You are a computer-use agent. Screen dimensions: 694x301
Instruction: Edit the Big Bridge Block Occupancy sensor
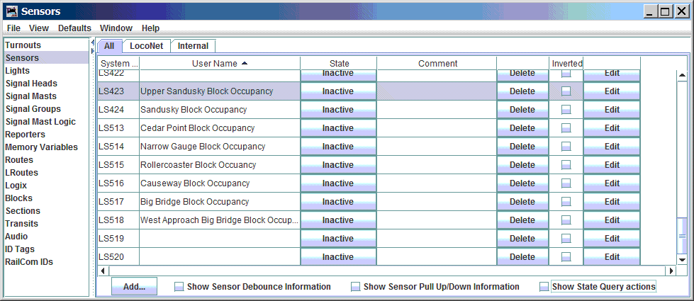click(612, 202)
